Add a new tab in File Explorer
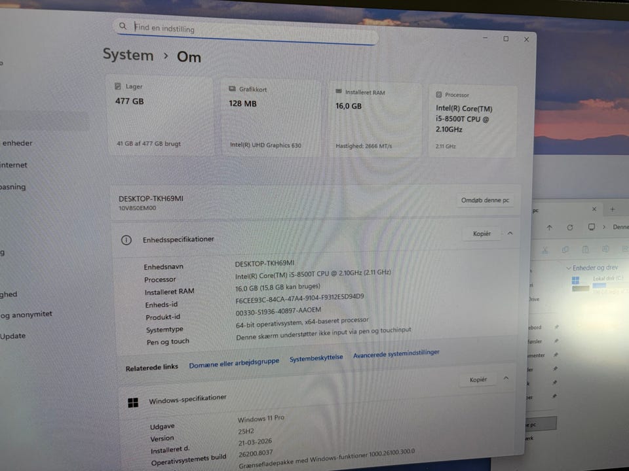 [x=612, y=209]
